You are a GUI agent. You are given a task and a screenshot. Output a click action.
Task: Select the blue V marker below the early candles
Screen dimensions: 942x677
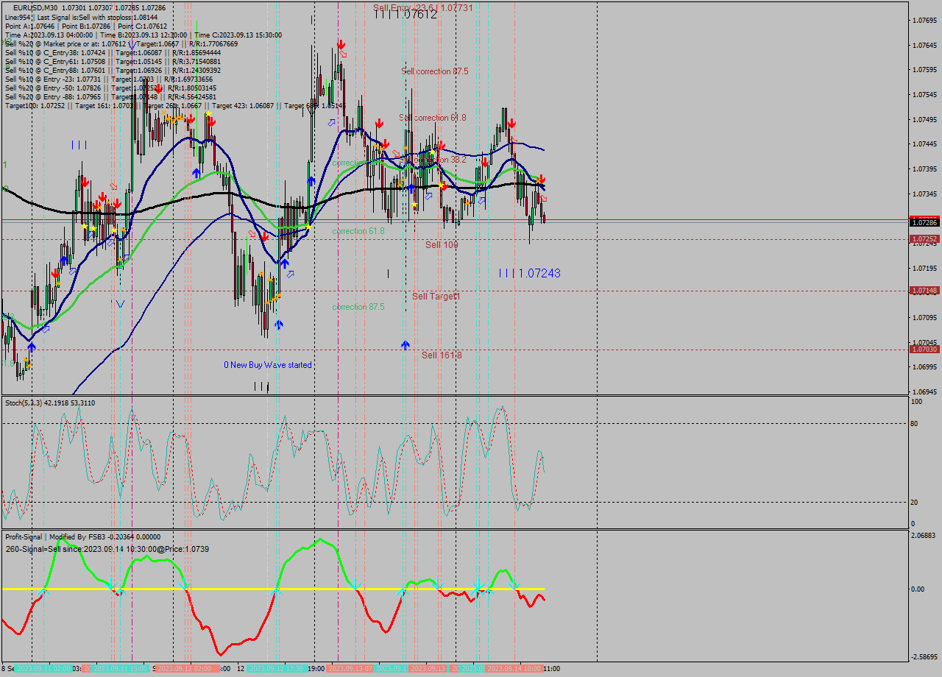click(x=118, y=303)
